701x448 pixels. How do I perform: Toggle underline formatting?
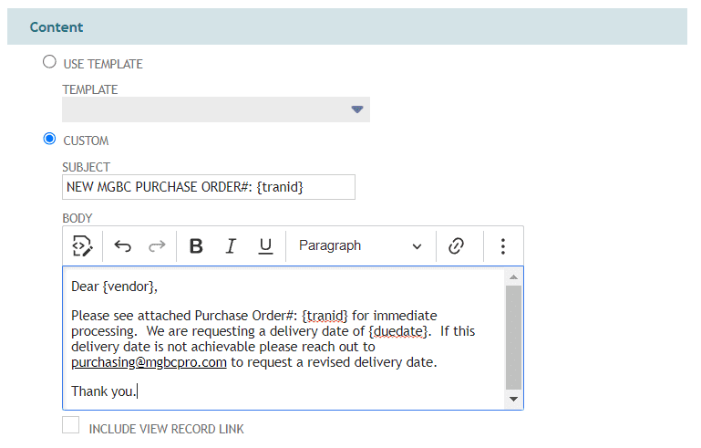click(x=265, y=246)
